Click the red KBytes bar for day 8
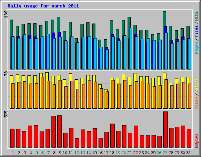 tap(53, 131)
